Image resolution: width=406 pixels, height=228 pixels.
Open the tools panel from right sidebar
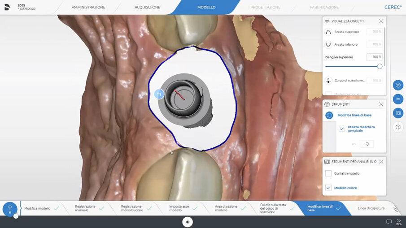click(398, 85)
